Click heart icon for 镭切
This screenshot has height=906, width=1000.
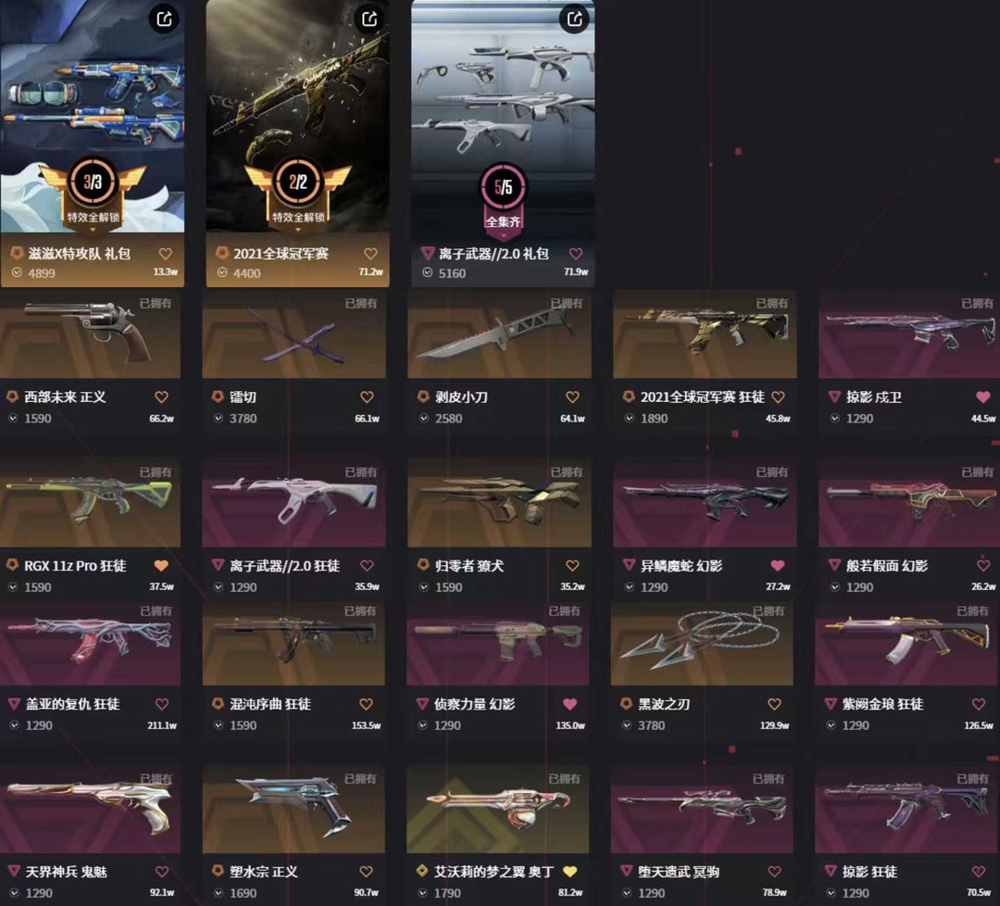click(367, 396)
